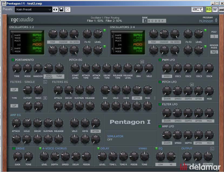Show the keyboard icon in the toolbar

tap(221, 9)
